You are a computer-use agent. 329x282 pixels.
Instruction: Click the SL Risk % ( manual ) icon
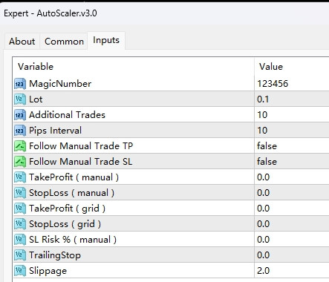coord(20,240)
